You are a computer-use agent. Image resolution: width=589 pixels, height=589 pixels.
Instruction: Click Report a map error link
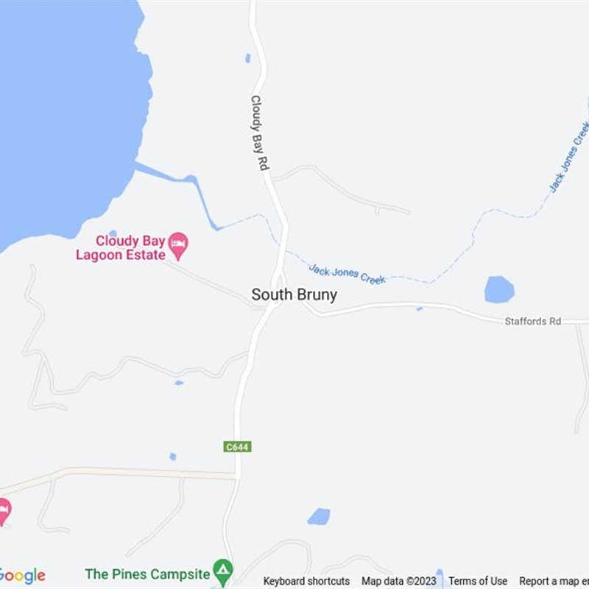pos(554,581)
